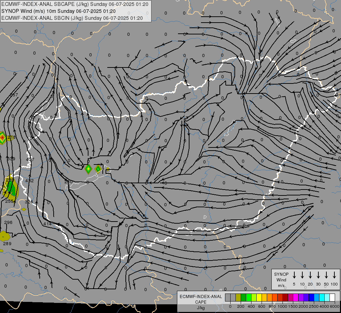Screen dimensions: 341x313
Task: Click the 5 m/s wind arrow symbol
Action: click(x=294, y=275)
